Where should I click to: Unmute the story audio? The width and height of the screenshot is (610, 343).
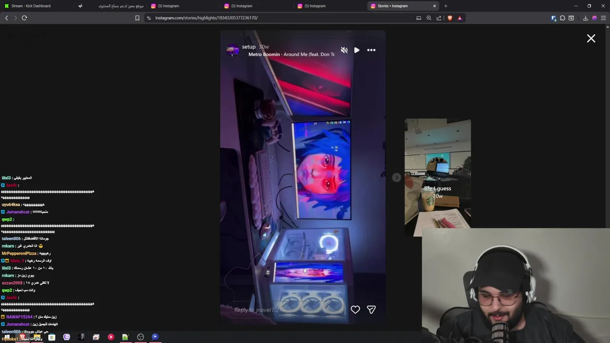tap(344, 50)
